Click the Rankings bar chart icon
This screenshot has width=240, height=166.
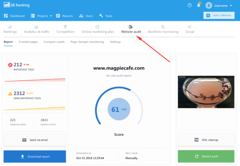tap(10, 27)
